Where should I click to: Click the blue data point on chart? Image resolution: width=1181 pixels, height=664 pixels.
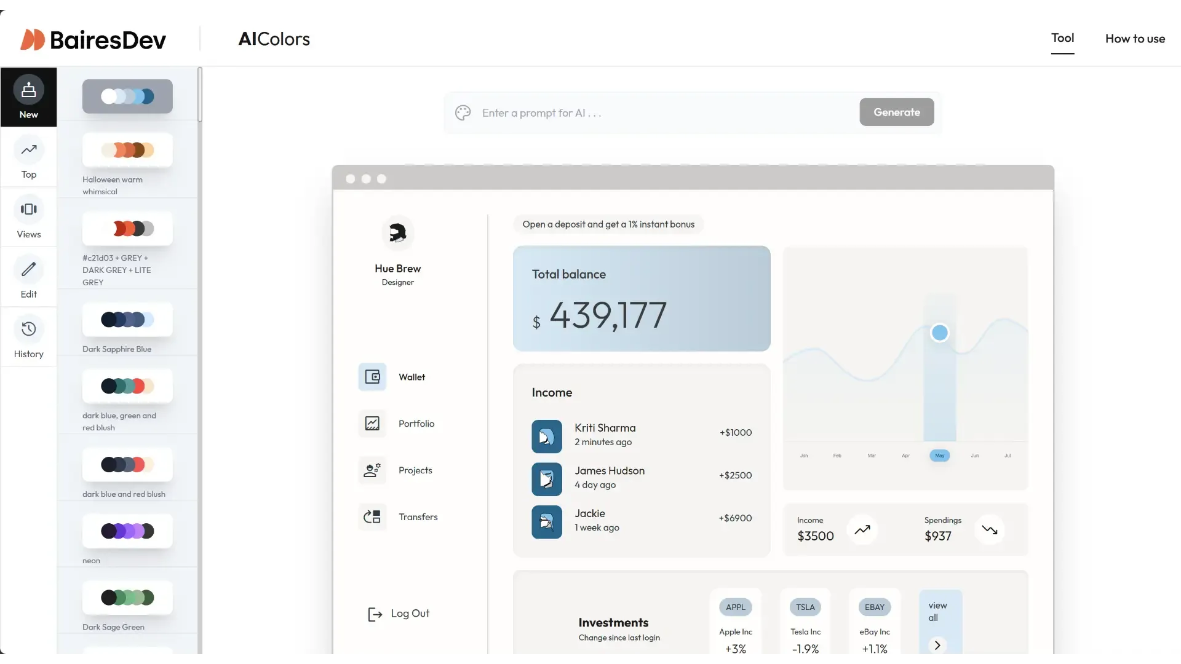point(939,333)
